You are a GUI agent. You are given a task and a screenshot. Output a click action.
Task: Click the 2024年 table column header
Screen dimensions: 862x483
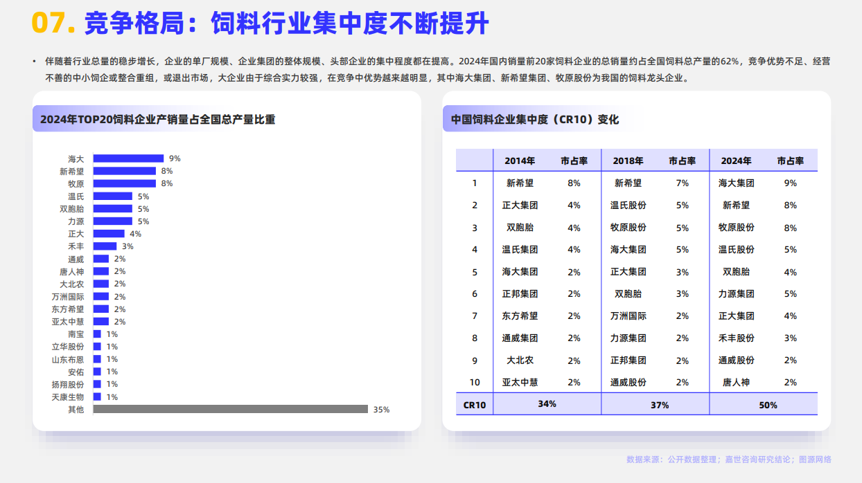[x=736, y=161]
